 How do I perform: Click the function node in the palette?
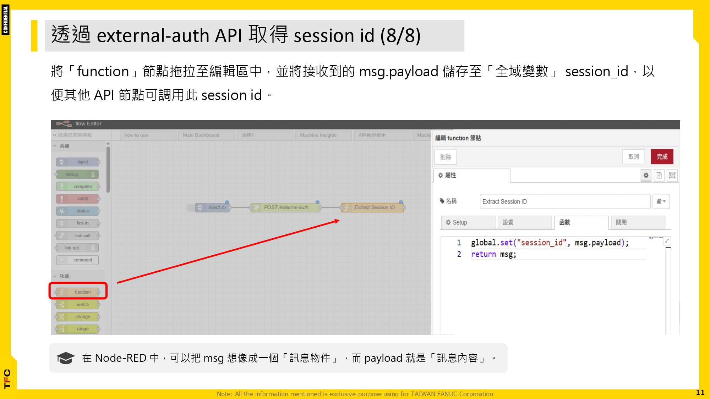[x=78, y=292]
